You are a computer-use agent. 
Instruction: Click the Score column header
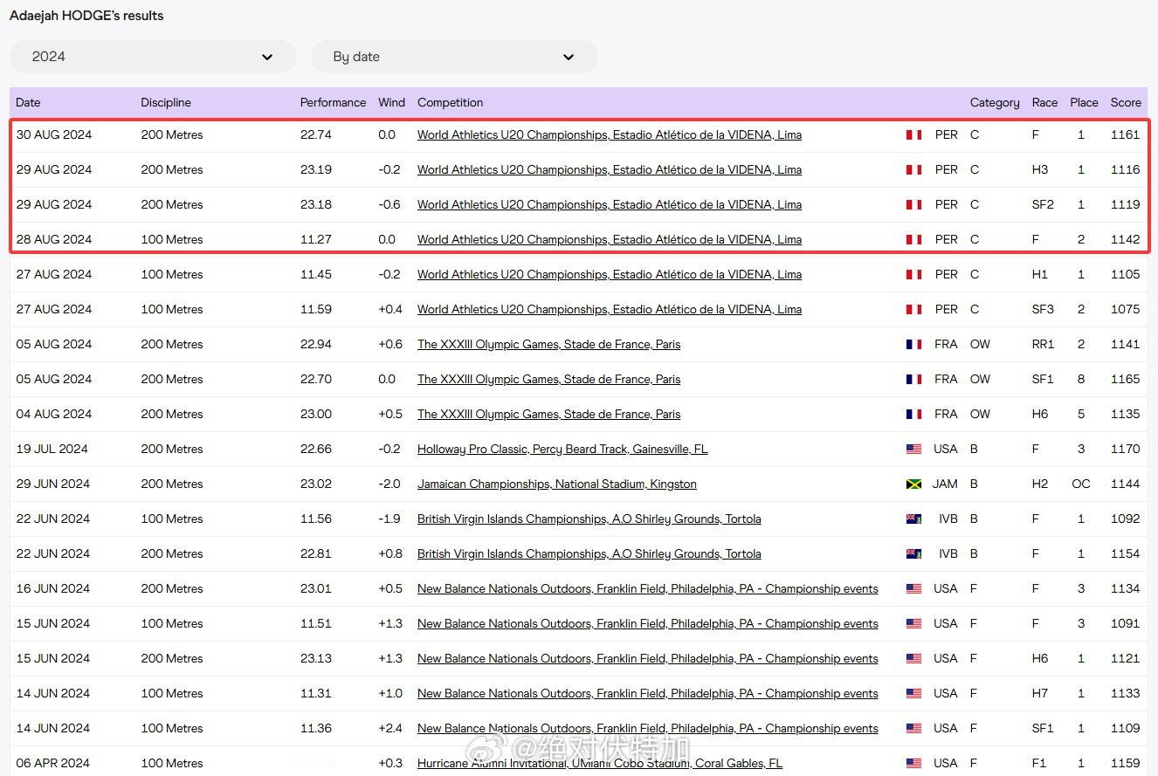click(x=1125, y=102)
